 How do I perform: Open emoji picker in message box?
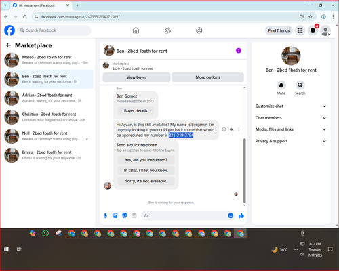[x=231, y=215]
